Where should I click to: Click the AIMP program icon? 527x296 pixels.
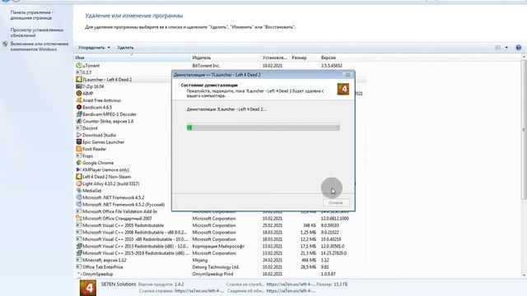point(79,93)
